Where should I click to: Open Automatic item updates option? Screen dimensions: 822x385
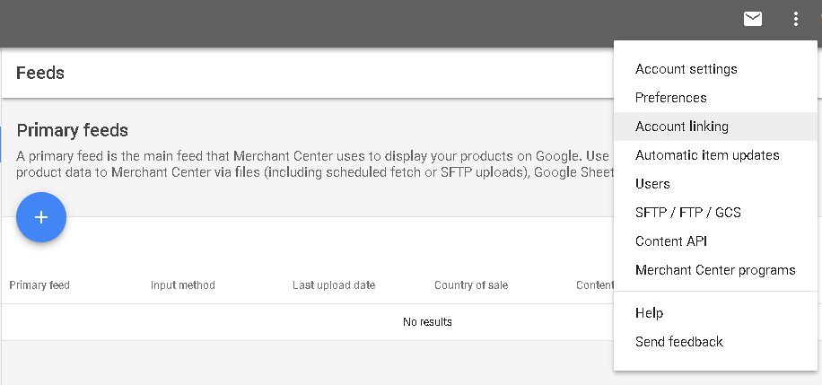(x=715, y=155)
